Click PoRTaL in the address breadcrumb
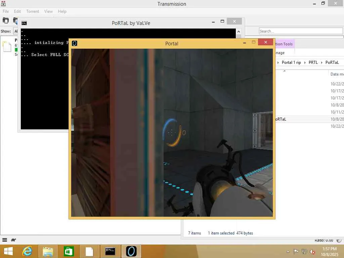This screenshot has width=344, height=258. [332, 62]
